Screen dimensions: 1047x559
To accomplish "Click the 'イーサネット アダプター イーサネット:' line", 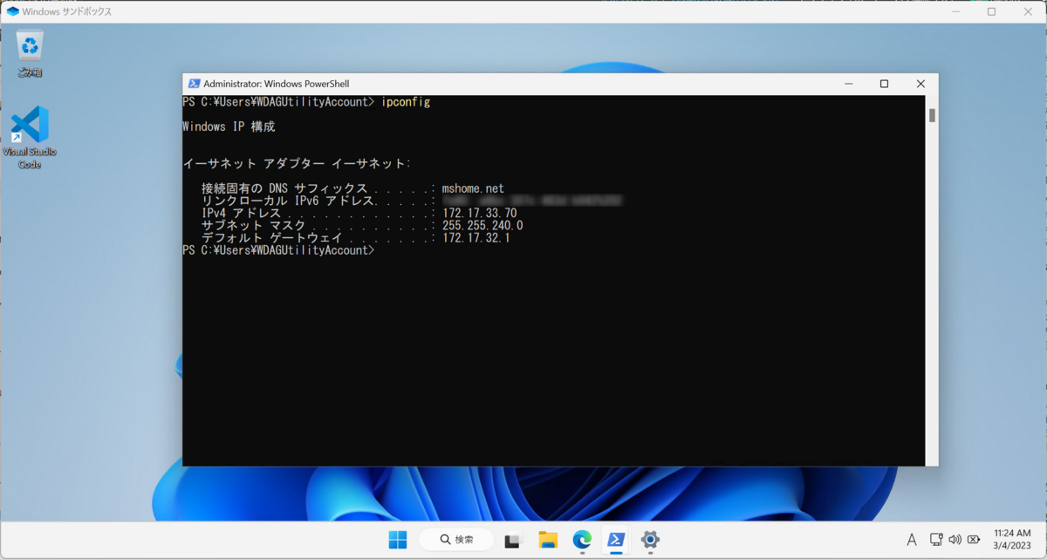I will pos(297,163).
